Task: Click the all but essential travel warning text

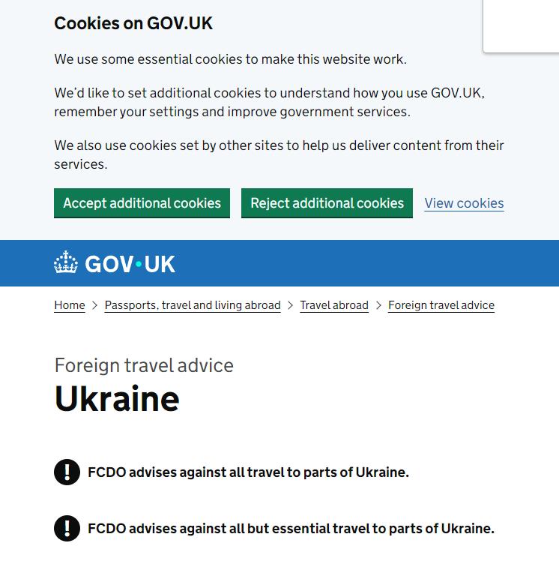Action: point(291,528)
